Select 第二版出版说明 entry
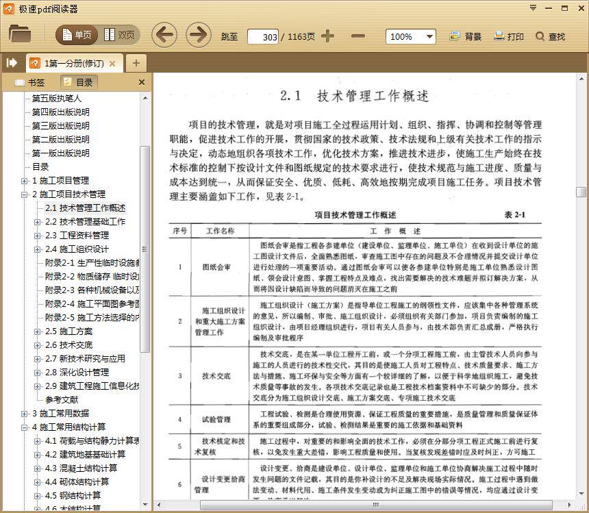The width and height of the screenshot is (589, 513). (x=60, y=139)
